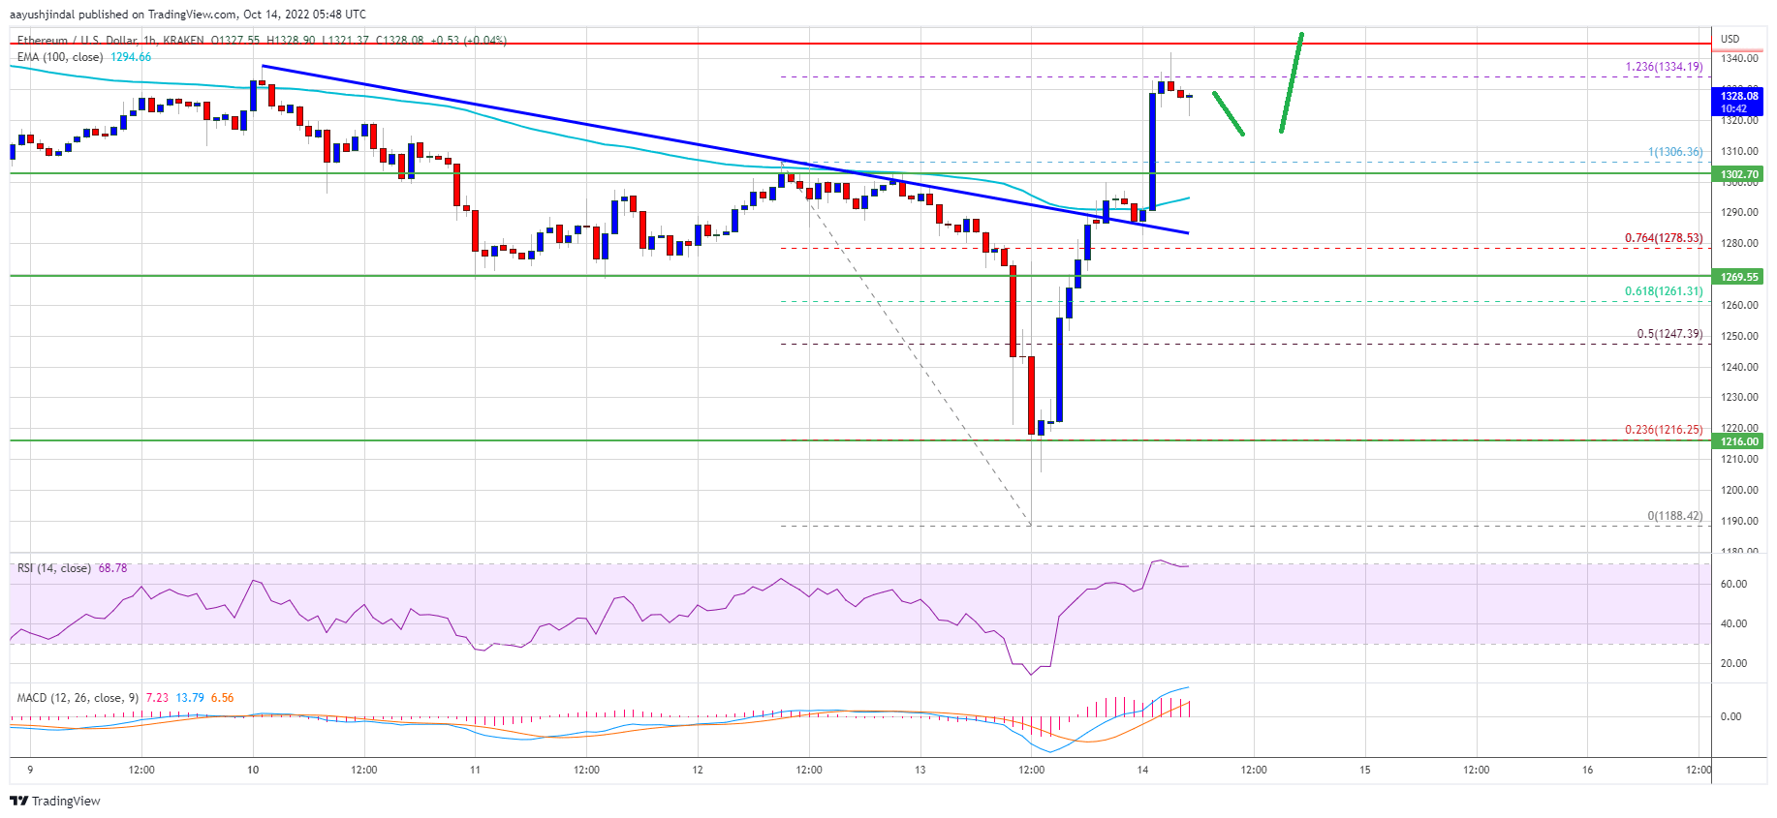Click date label 15 on time axis

pos(1364,771)
